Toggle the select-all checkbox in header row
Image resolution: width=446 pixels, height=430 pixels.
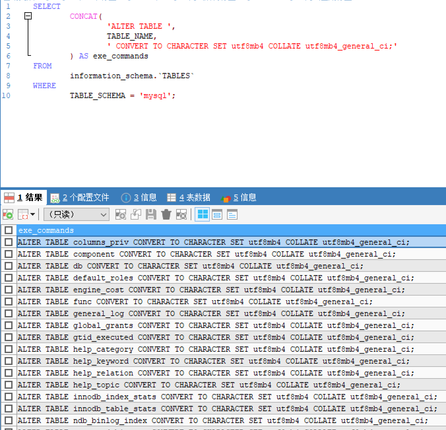pos(9,230)
